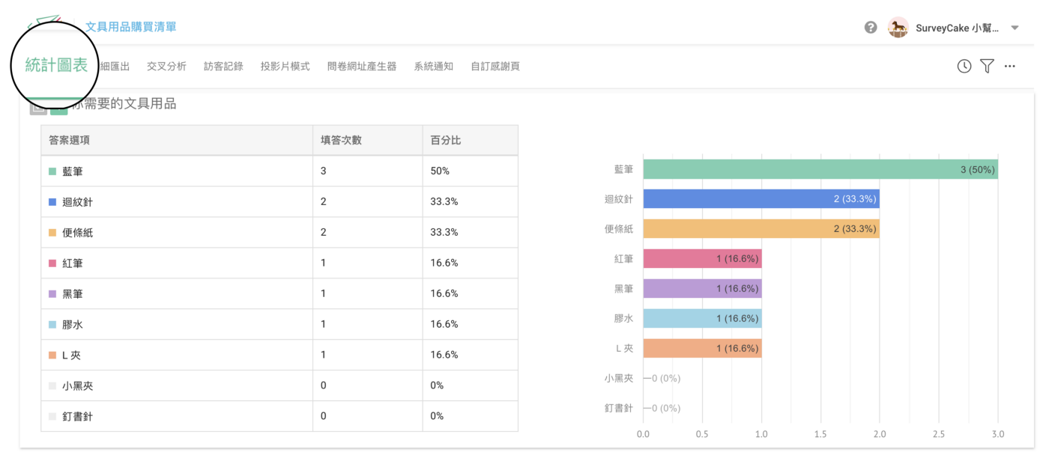Click the help question mark icon

(x=871, y=28)
